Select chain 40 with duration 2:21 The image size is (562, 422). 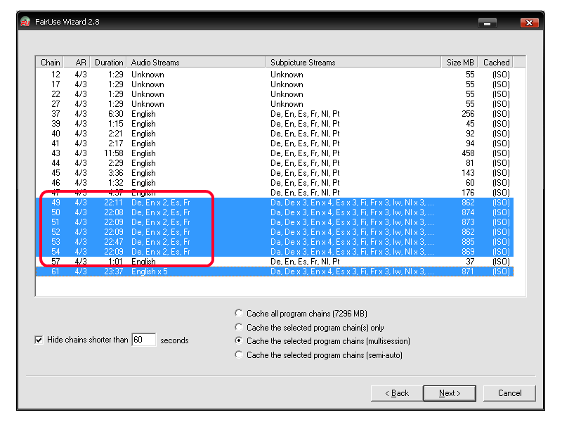coord(275,134)
